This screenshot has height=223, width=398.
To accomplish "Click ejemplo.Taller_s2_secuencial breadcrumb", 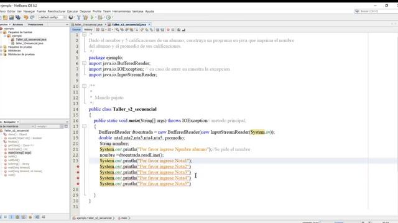I will pos(94,218).
